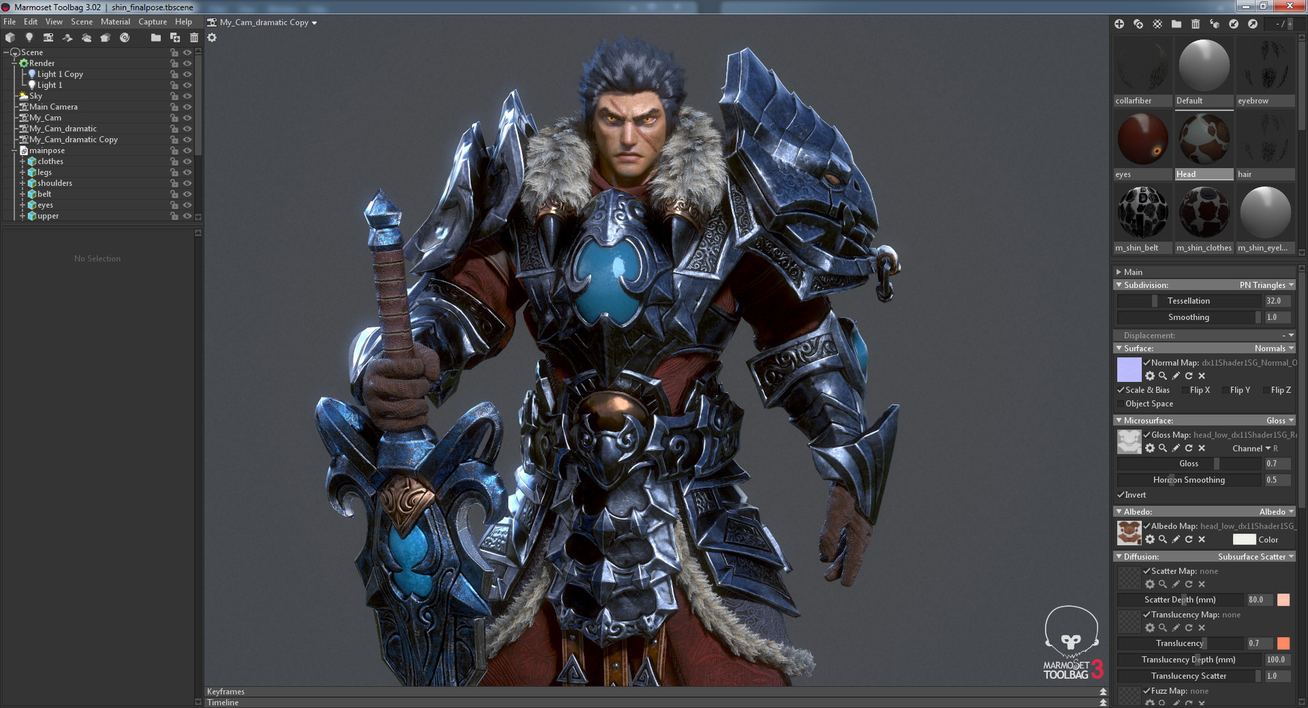The height and width of the screenshot is (708, 1308).
Task: Toggle visibility of Light 1 Copy
Action: point(187,74)
